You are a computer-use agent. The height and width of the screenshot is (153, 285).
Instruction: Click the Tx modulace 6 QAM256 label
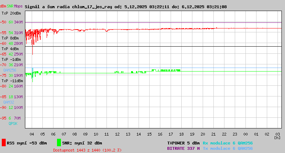click(x=228, y=148)
